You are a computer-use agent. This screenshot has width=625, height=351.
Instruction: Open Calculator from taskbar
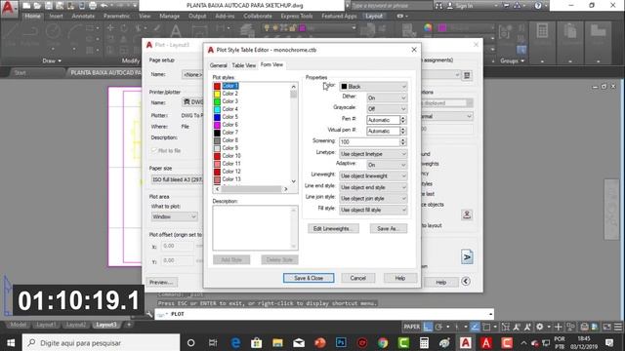(424, 342)
